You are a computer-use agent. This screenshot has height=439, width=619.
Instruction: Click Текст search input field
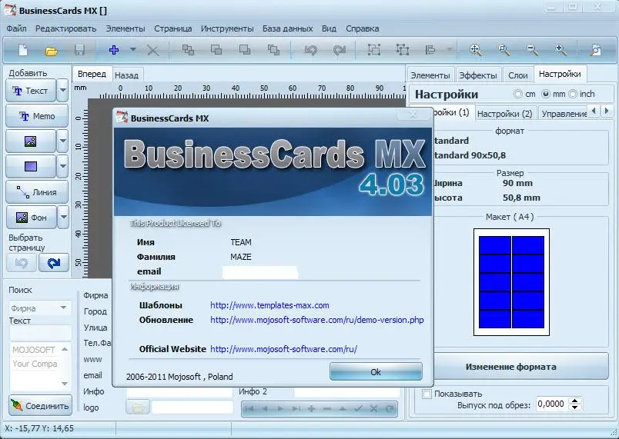tap(40, 333)
